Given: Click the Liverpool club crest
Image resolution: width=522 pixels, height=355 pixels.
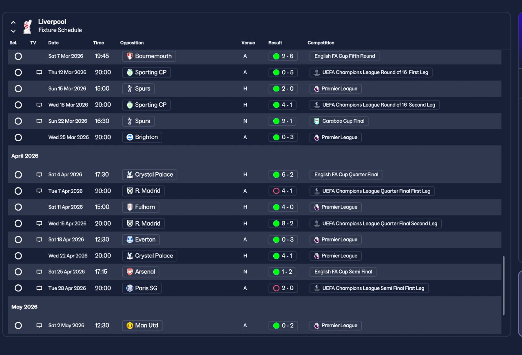Looking at the screenshot, I should coord(27,26).
